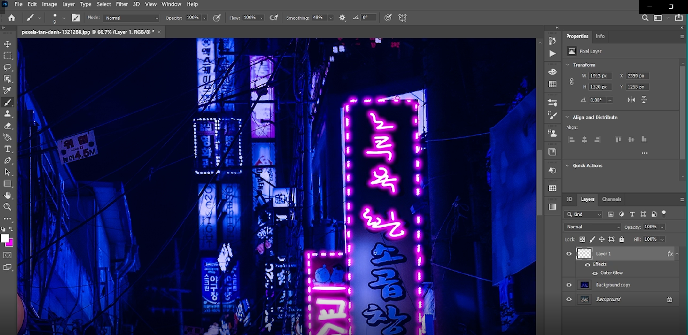Image resolution: width=688 pixels, height=335 pixels.
Task: Open the Image menu
Action: [x=49, y=4]
